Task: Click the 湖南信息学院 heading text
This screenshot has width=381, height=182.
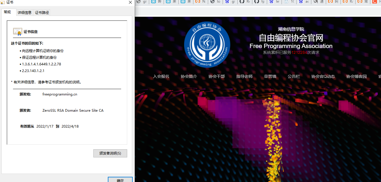Action: tap(291, 29)
